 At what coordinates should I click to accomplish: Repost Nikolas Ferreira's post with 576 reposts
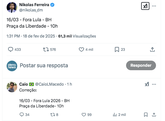click(46, 49)
